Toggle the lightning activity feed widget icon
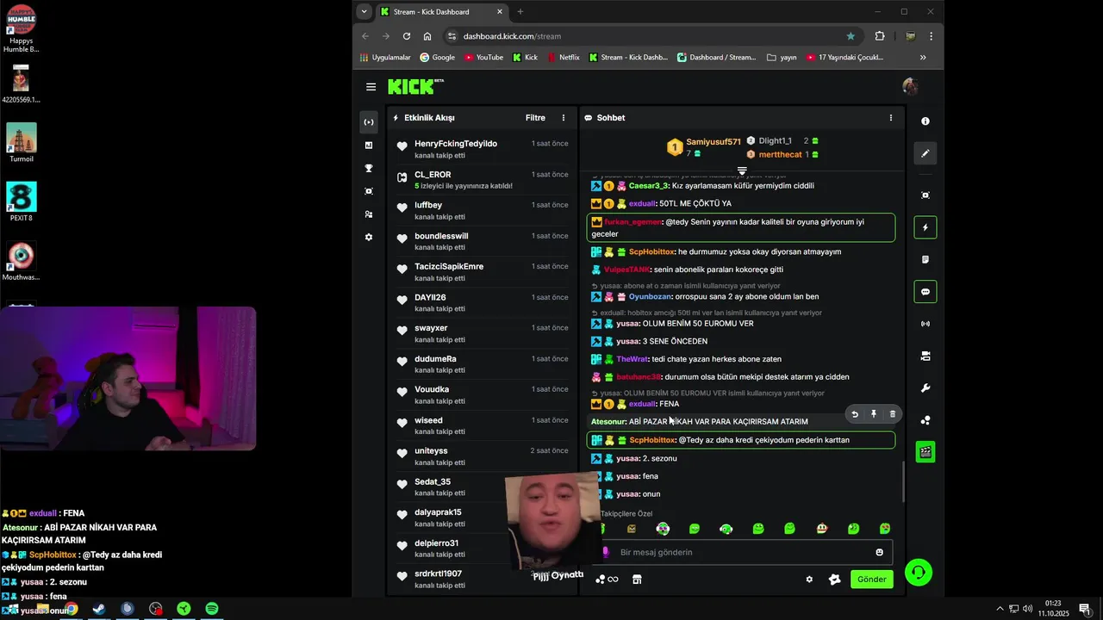 tap(925, 227)
